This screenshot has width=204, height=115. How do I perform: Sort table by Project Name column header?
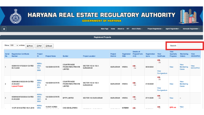50,56
